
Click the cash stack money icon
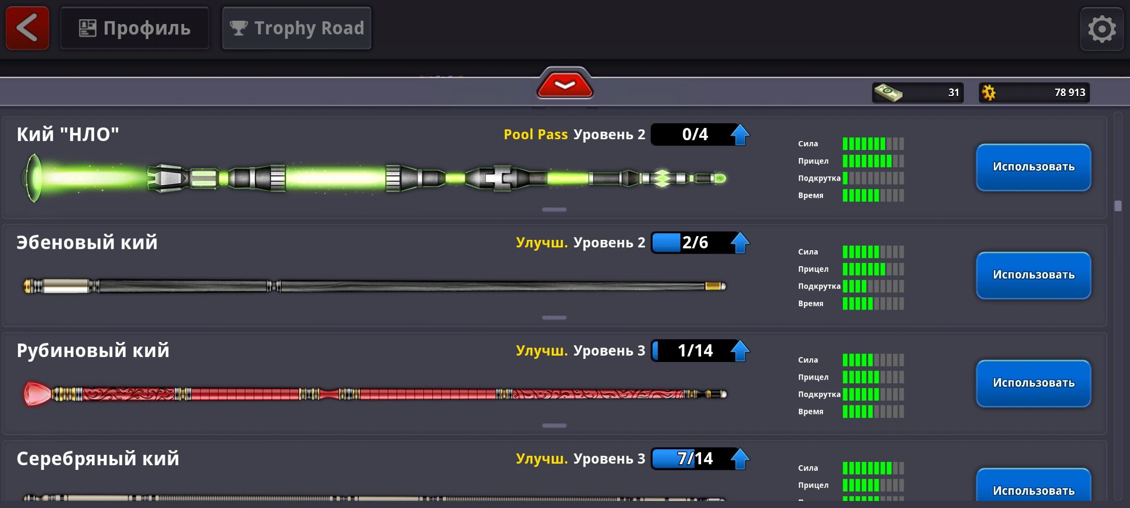[x=888, y=92]
